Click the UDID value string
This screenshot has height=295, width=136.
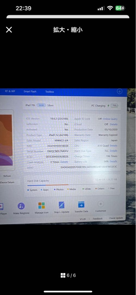[x=89, y=167]
